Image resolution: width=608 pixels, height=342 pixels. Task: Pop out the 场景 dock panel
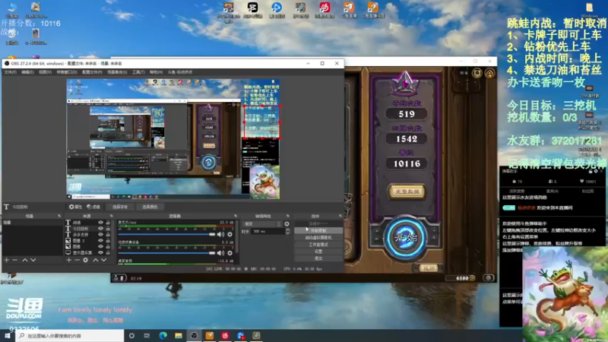click(59, 216)
